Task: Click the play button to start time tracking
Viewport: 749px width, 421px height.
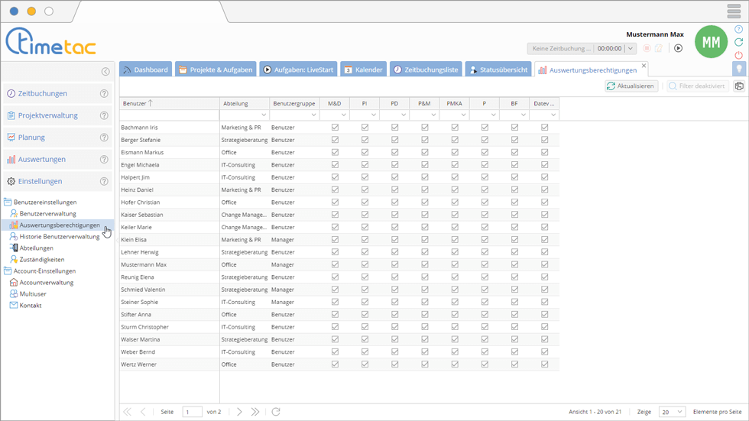Action: (678, 48)
